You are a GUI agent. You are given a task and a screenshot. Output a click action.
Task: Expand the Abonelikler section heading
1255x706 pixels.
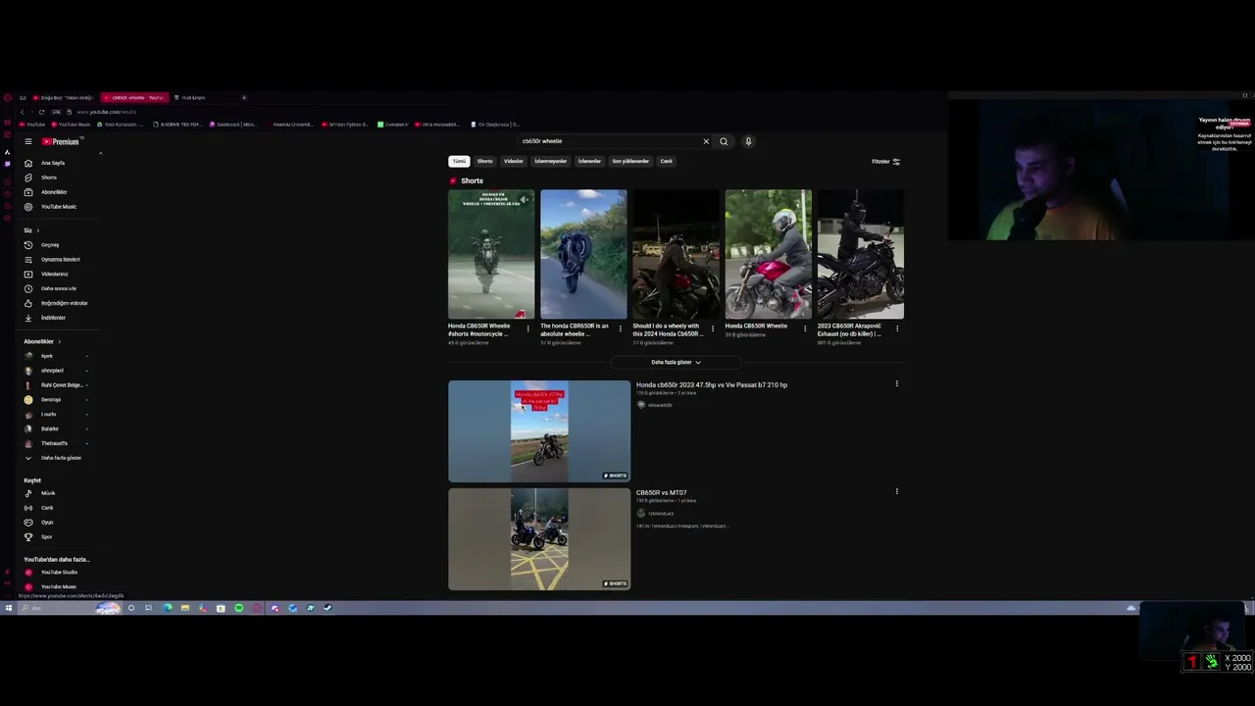41,341
